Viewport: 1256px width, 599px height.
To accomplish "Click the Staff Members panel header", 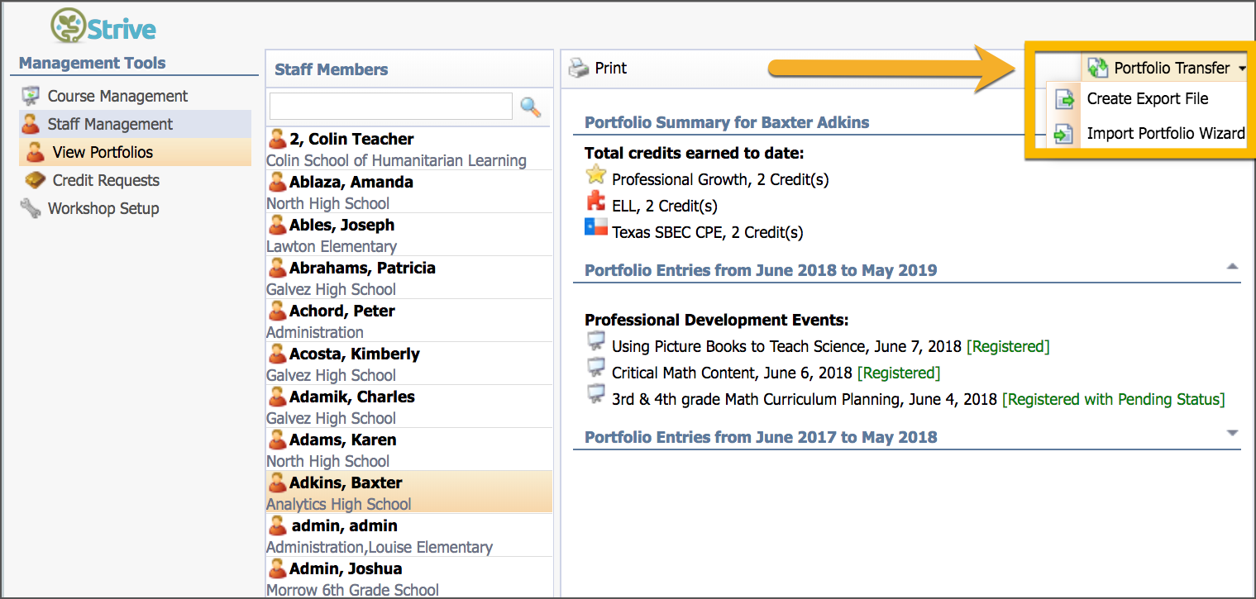I will tap(409, 69).
